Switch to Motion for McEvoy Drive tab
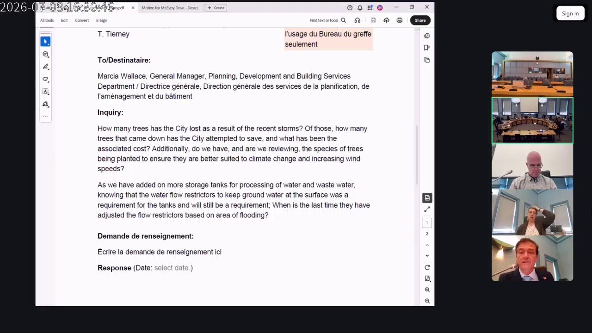This screenshot has height=333, width=592. (170, 8)
